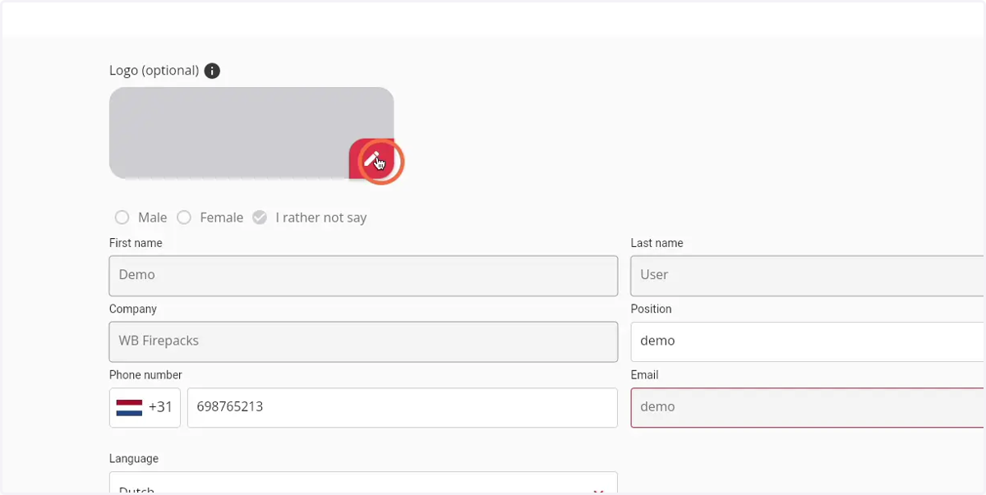
Task: Click the First name label
Action: coord(136,243)
